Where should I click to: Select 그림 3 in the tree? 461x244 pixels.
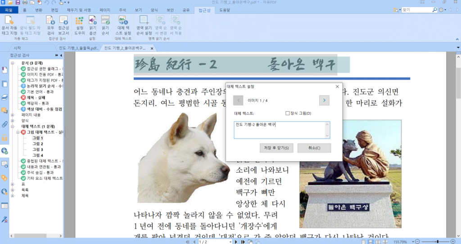(38, 149)
